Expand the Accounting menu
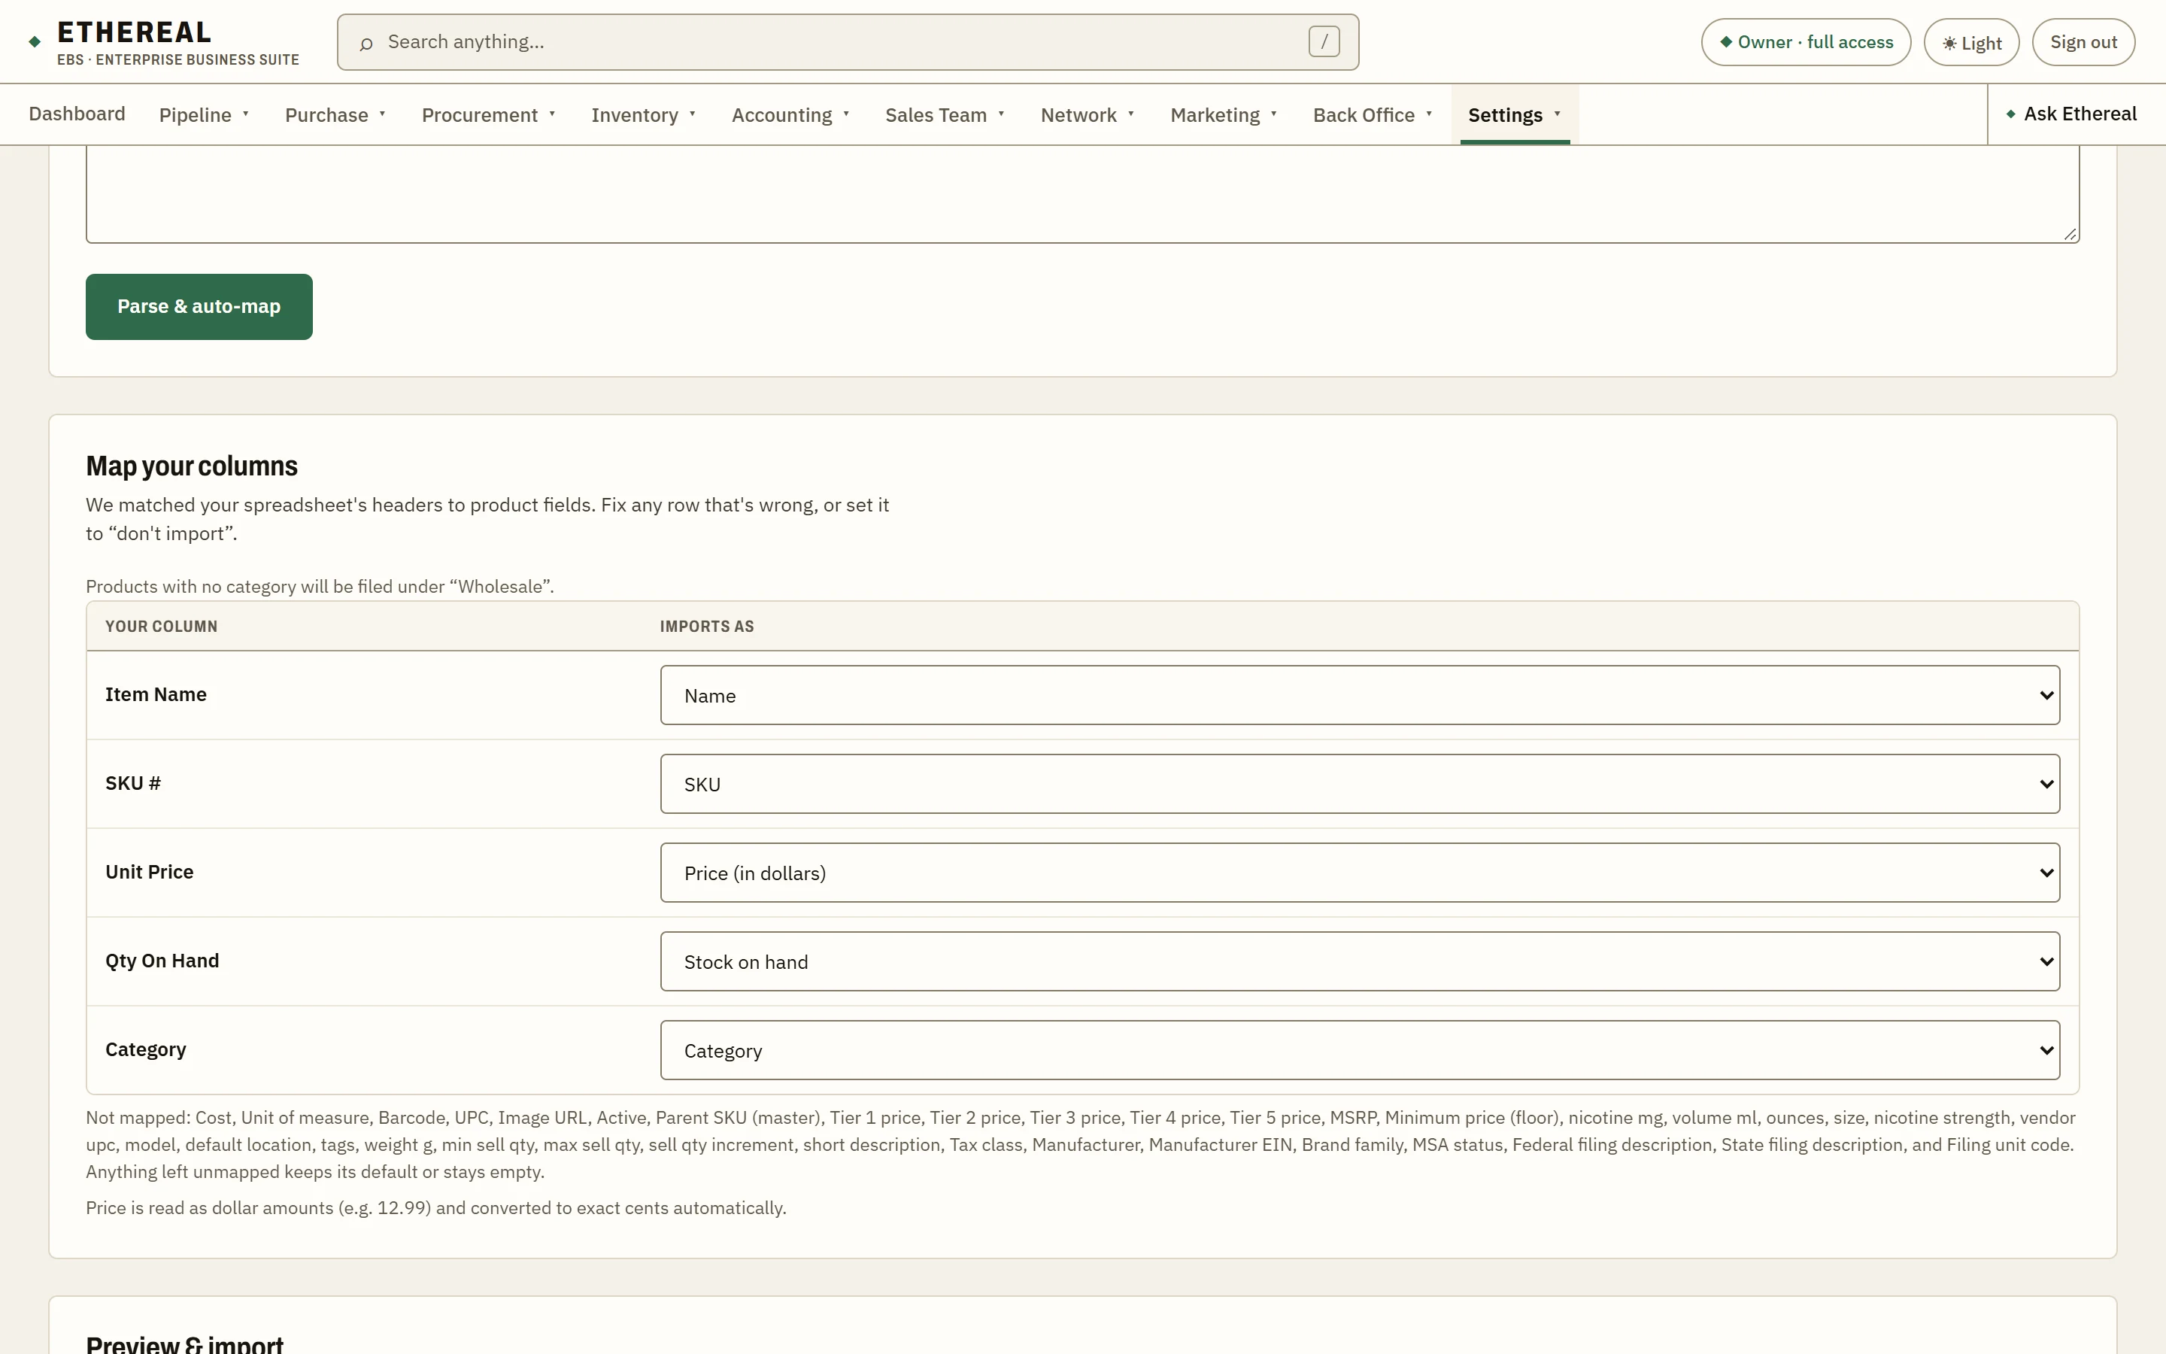 tap(790, 114)
